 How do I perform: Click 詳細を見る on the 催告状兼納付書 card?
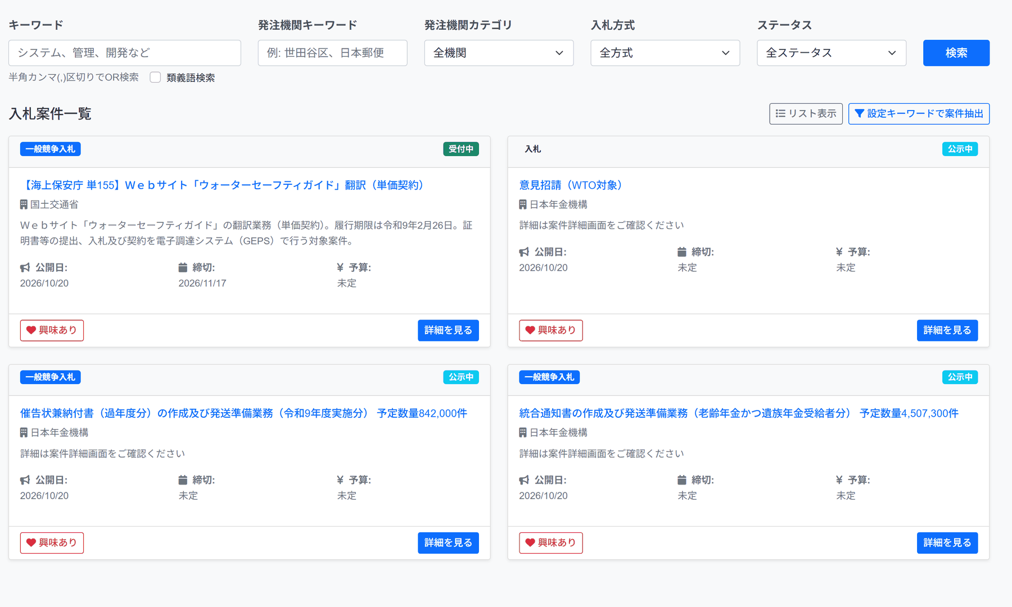tap(448, 543)
